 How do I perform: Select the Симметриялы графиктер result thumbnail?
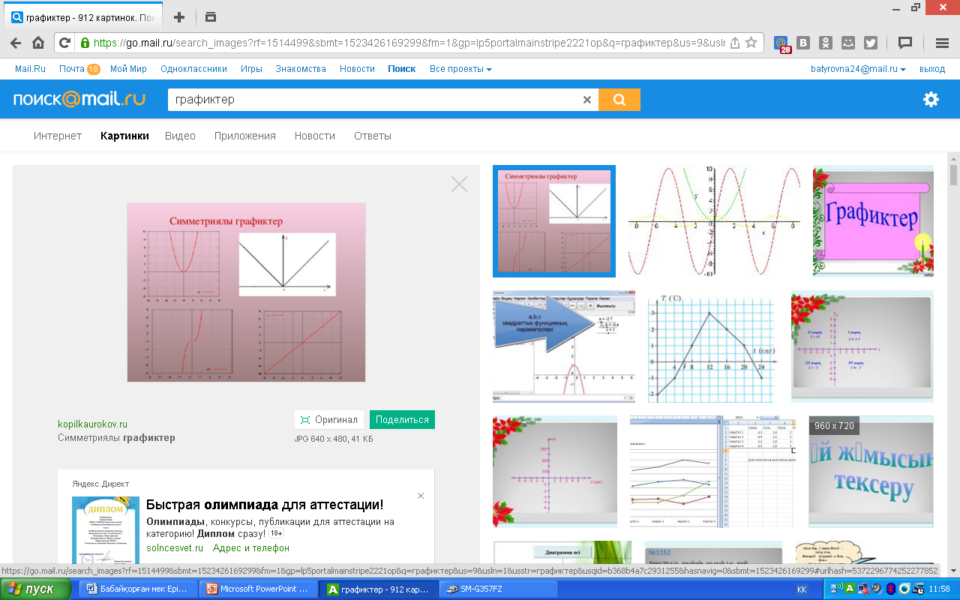click(554, 221)
